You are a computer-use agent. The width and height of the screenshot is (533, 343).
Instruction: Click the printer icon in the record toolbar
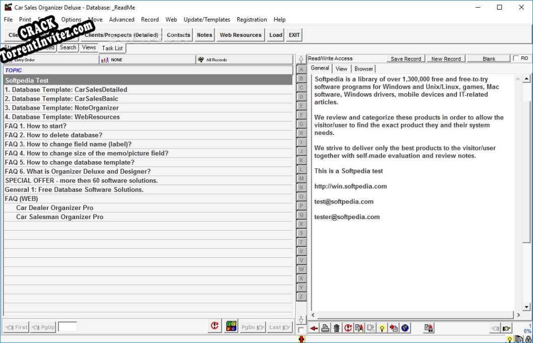(x=325, y=327)
